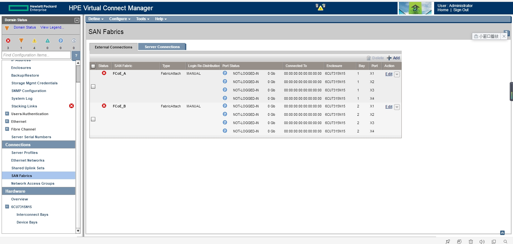Expand the Ethernet tree node
Viewport: 513px width, 244px height.
point(7,121)
